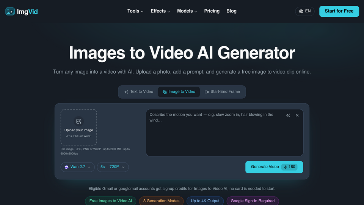Switch to Text to Video tab
364x205 pixels.
click(139, 92)
